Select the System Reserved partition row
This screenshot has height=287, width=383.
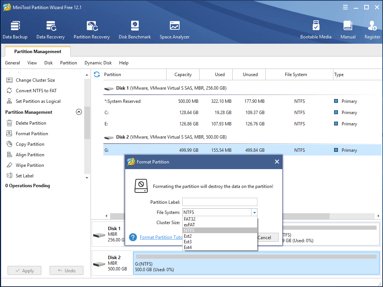242,101
